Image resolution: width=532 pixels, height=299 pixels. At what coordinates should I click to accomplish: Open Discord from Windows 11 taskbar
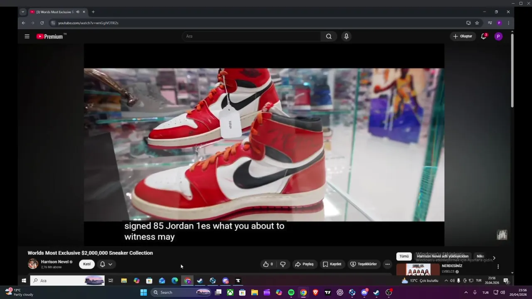point(365,292)
